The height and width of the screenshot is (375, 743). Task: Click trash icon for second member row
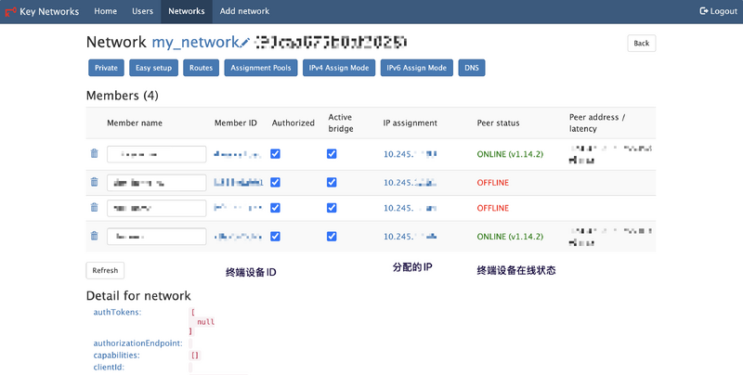94,182
